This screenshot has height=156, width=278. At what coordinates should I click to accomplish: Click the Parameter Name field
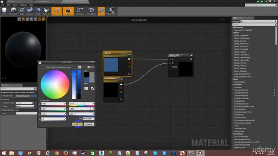click(x=24, y=103)
